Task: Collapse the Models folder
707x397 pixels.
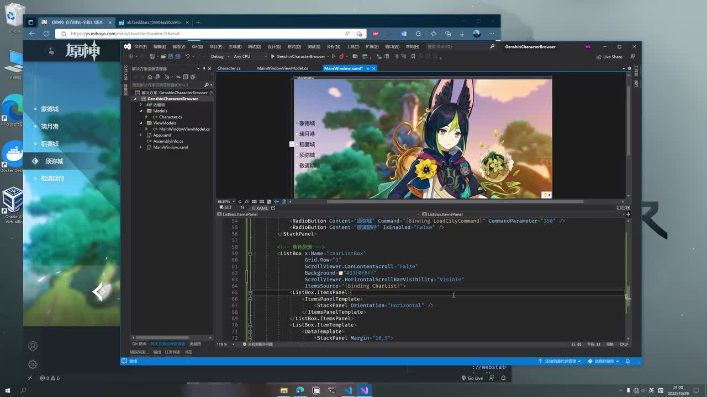Action: click(141, 111)
